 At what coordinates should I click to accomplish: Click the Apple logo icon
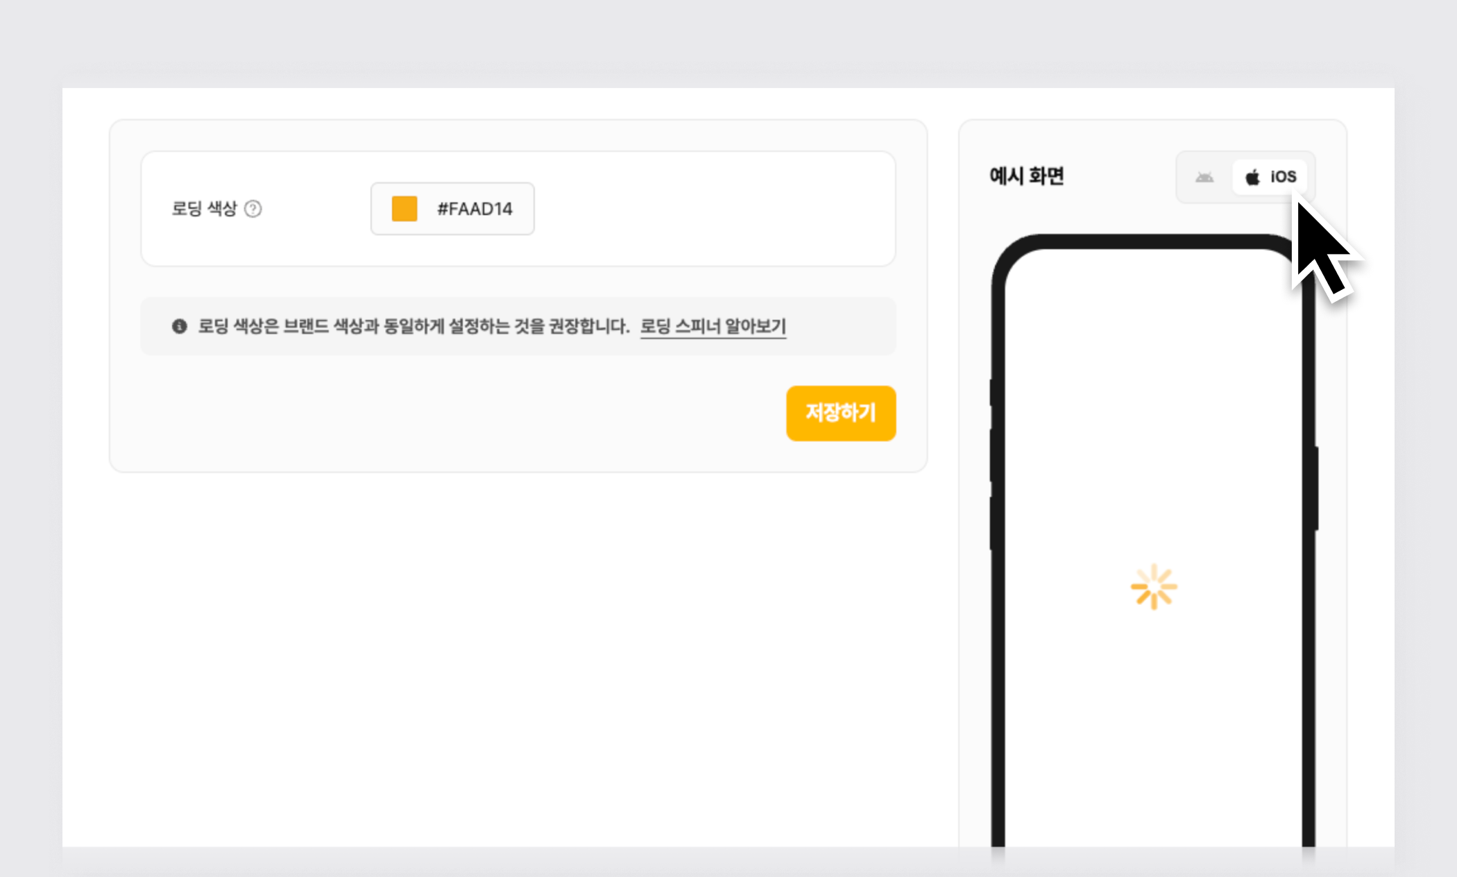1252,178
